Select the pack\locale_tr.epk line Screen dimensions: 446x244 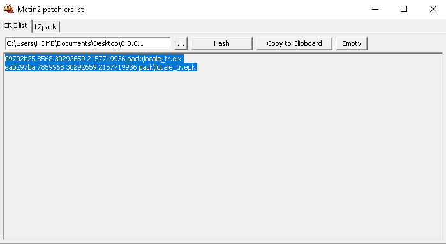click(x=101, y=67)
